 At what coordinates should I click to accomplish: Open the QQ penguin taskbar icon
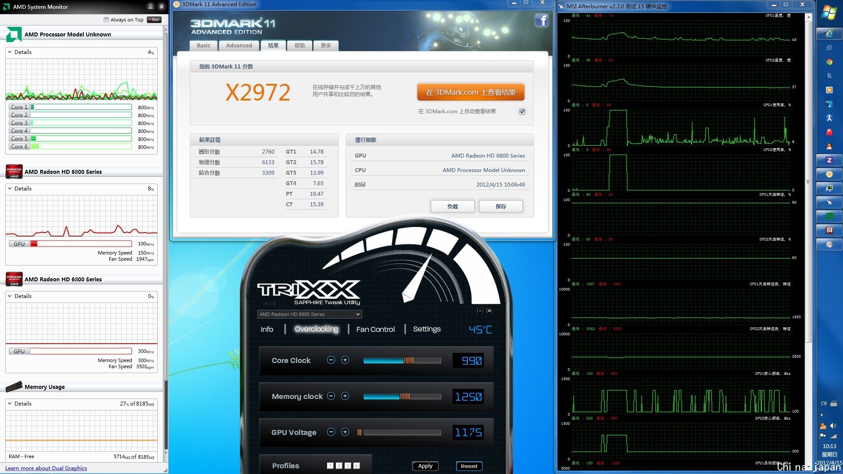[x=829, y=146]
